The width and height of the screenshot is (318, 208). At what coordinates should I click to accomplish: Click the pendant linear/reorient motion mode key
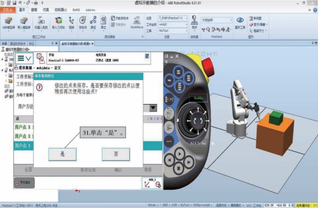pos(169,113)
